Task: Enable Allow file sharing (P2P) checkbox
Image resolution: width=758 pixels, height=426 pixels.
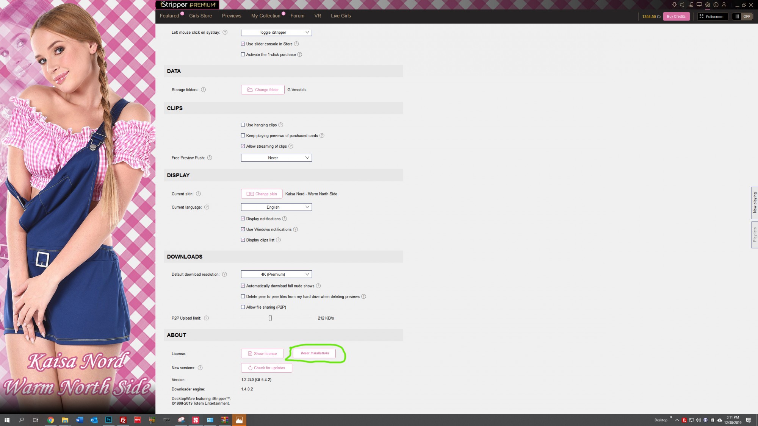Action: [243, 307]
